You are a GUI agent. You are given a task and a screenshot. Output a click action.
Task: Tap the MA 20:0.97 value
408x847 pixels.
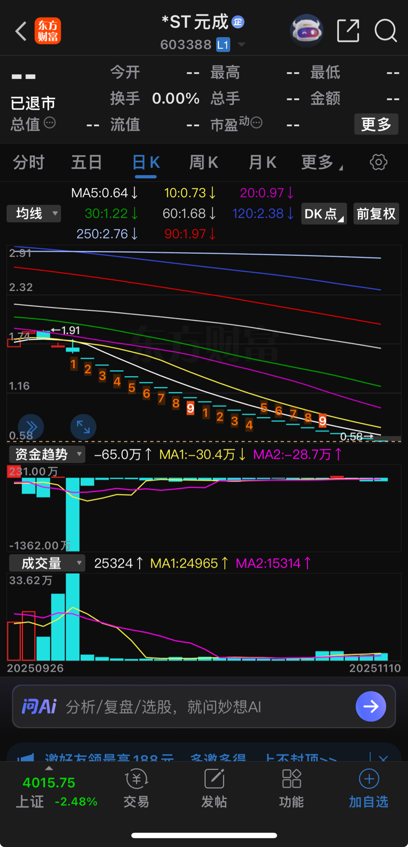coord(267,193)
